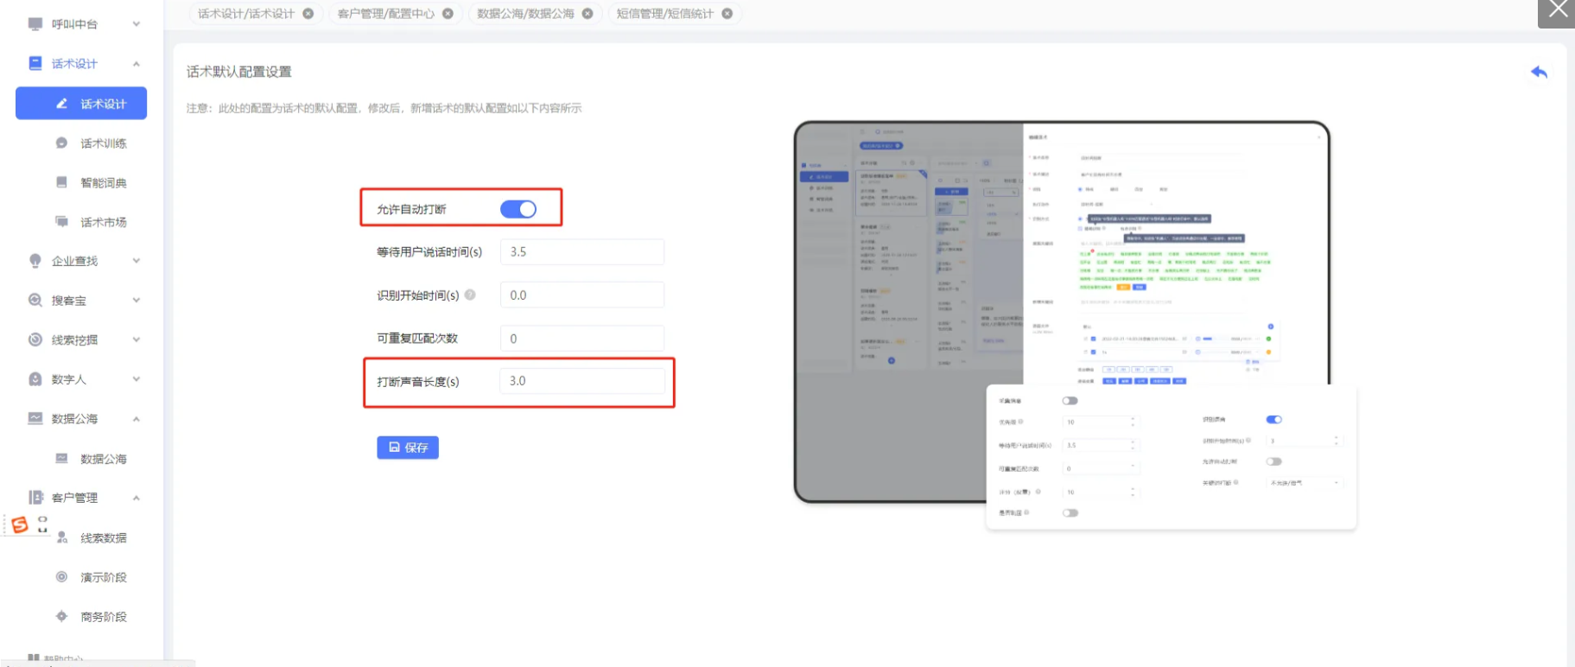Click the blue back arrow icon
The height and width of the screenshot is (667, 1575).
[x=1539, y=73]
